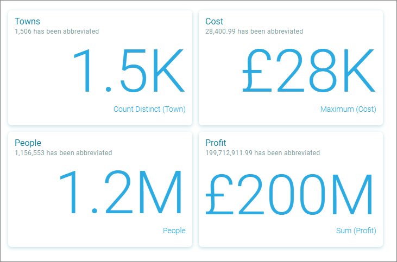Click the Count Distinct (Town) label

pyautogui.click(x=149, y=109)
